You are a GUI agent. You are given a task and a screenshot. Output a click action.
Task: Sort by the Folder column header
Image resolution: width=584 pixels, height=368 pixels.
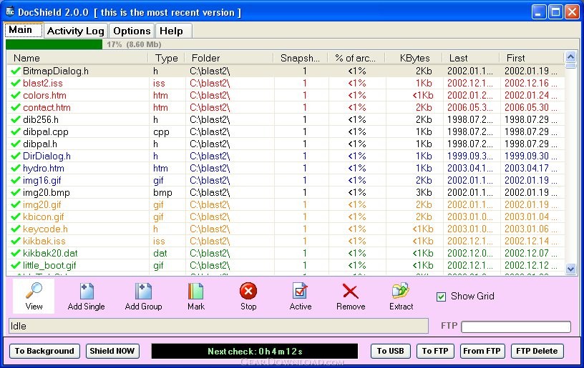(229, 58)
